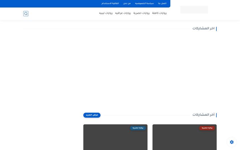240x150 pixels.
Task: Click the blue accent bar beside lower heading
Action: click(x=216, y=115)
